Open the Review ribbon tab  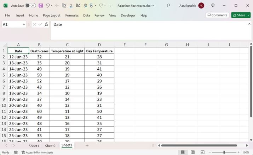(x=99, y=15)
